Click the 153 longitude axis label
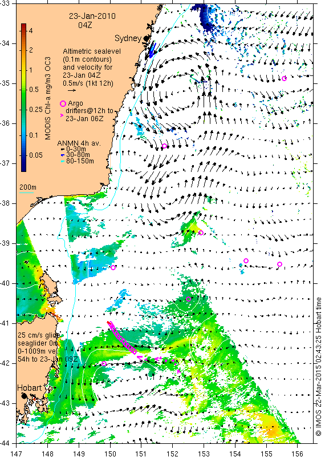 (204, 454)
